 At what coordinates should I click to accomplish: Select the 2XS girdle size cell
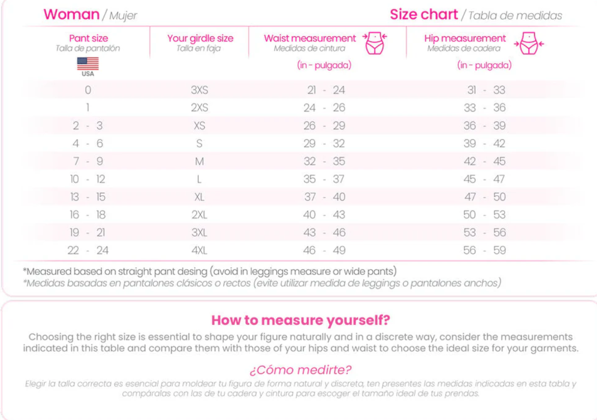pos(199,108)
